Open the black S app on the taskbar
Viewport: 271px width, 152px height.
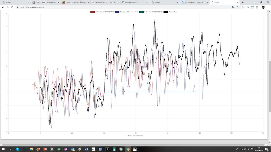click(107, 149)
